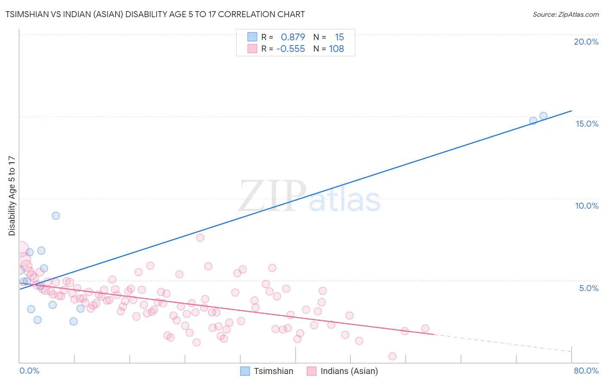
Task: Click the 10.0% y-axis label
Action: pos(587,206)
